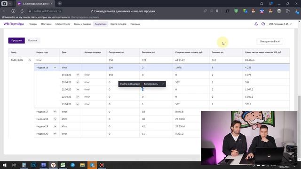Screen dimensions: 301x169
Task: Open the notifications bell icon
Action: [256, 24]
